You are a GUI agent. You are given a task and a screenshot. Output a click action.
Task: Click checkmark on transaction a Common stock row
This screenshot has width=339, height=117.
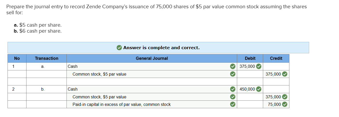click(x=233, y=74)
